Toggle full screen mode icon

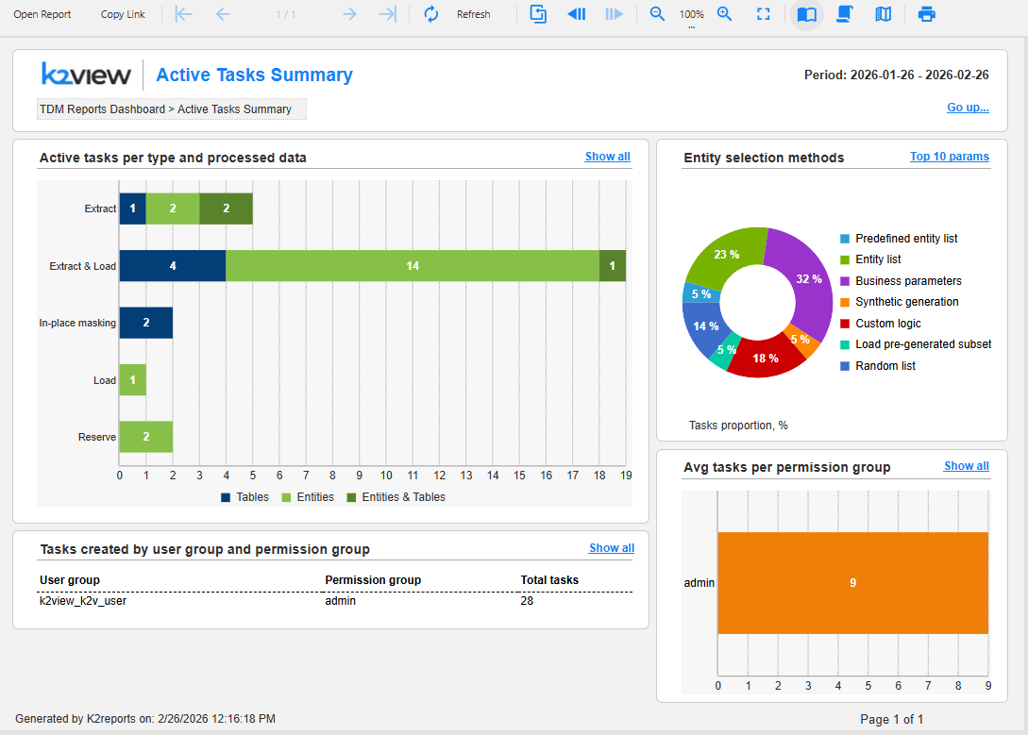(x=764, y=14)
